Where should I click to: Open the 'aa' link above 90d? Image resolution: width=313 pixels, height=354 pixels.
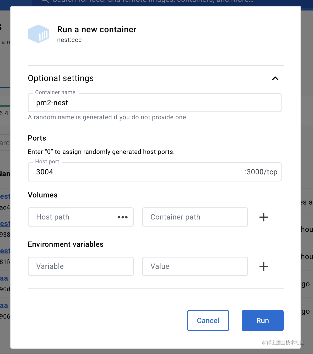tap(4, 278)
